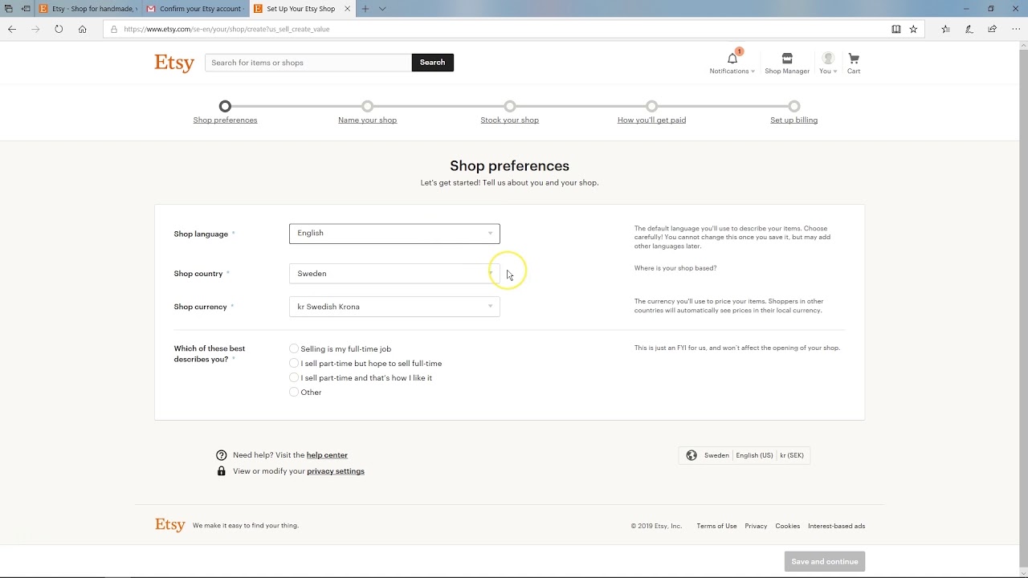Go to browser home icon

click(x=82, y=29)
